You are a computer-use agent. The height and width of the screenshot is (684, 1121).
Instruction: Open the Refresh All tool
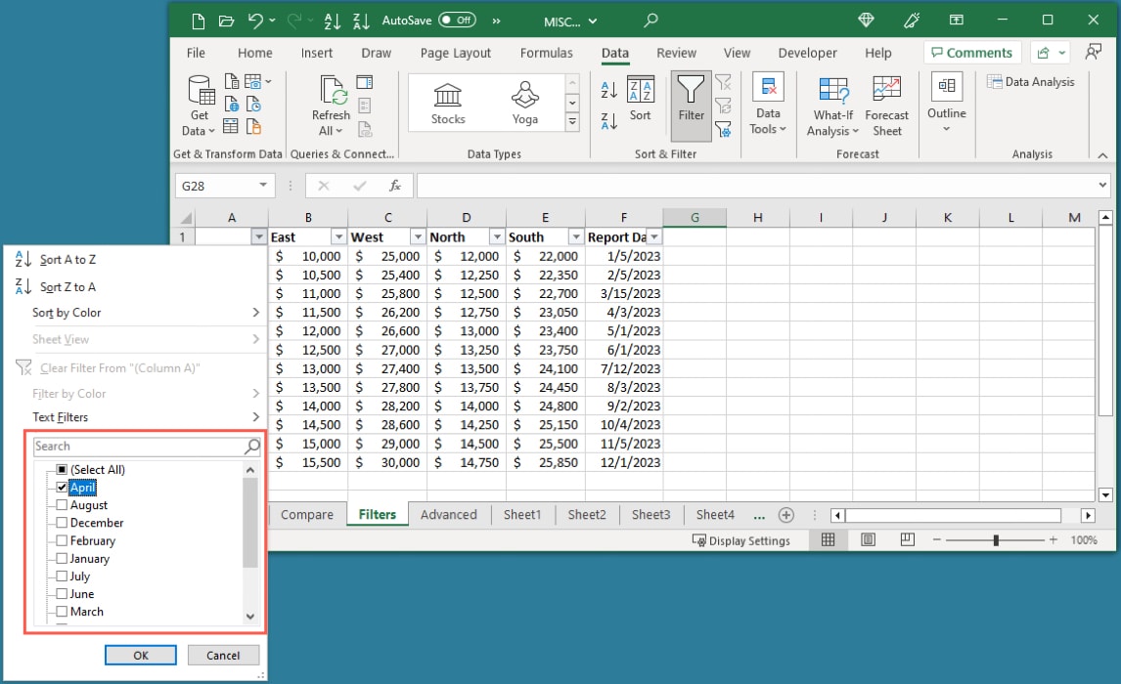pyautogui.click(x=330, y=103)
